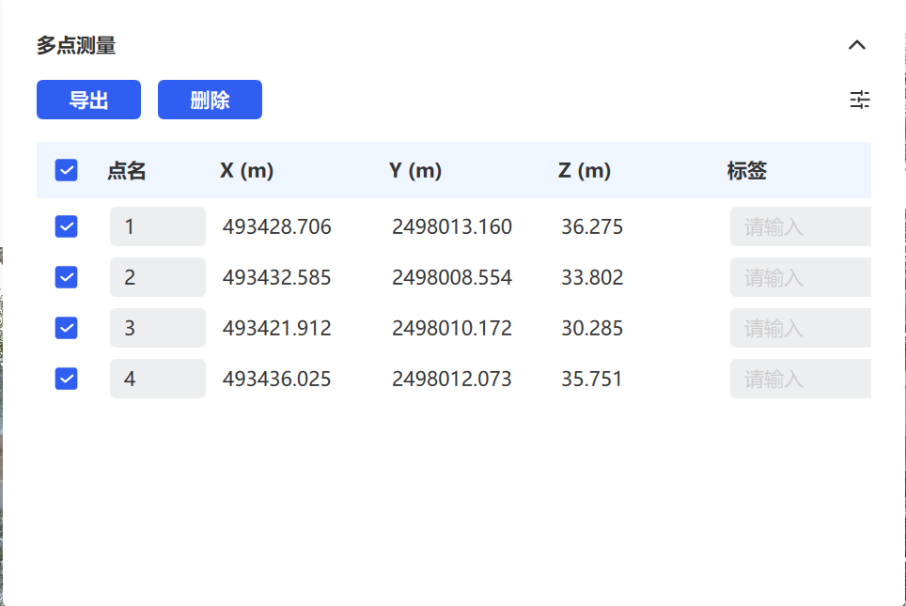Uncheck the checkbox for point 1

pos(67,226)
